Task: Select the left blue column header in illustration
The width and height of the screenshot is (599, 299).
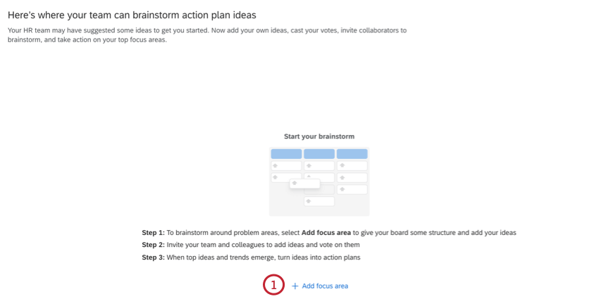Action: [x=286, y=153]
